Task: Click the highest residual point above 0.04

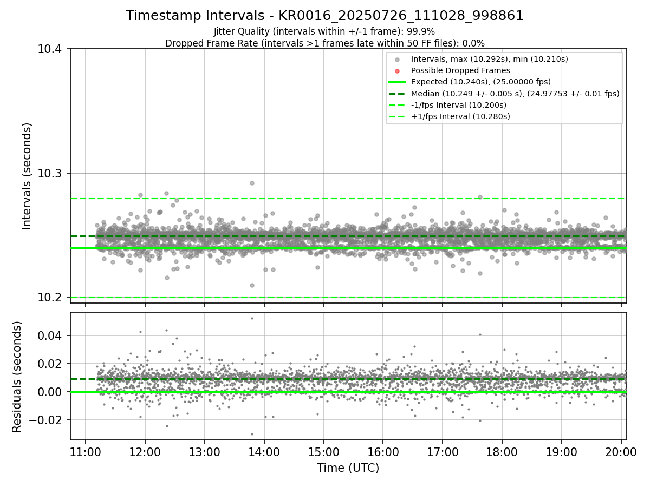Action: point(252,318)
